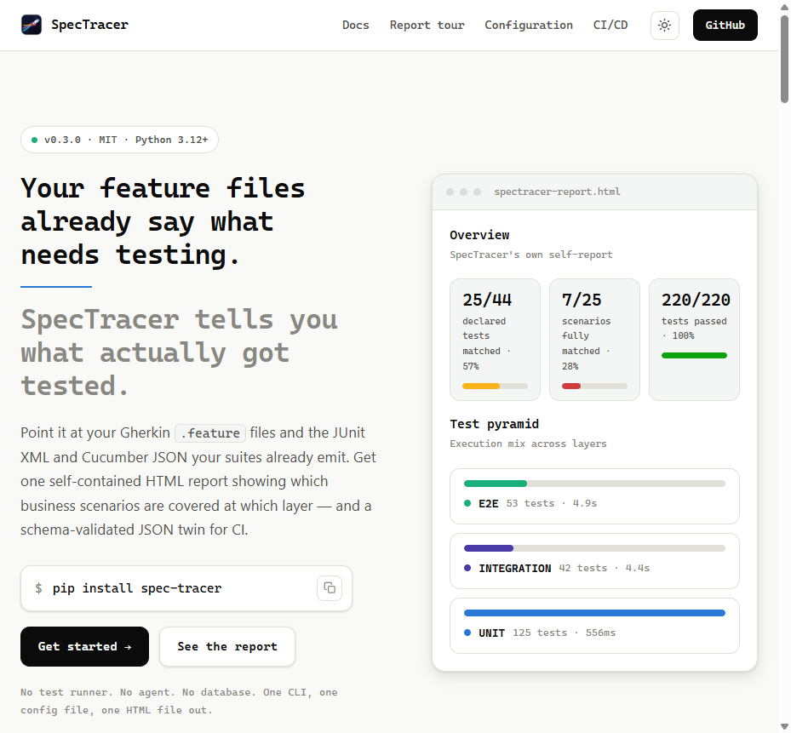Click the "Execution mix across layers" subtitle
The height and width of the screenshot is (733, 791).
(528, 444)
